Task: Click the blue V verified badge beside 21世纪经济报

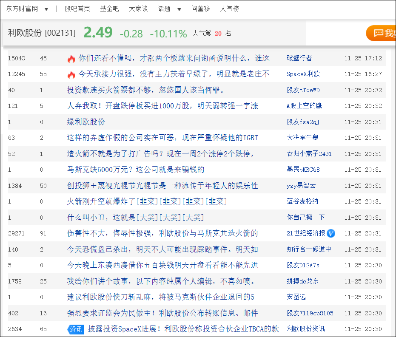Action: tap(330, 233)
